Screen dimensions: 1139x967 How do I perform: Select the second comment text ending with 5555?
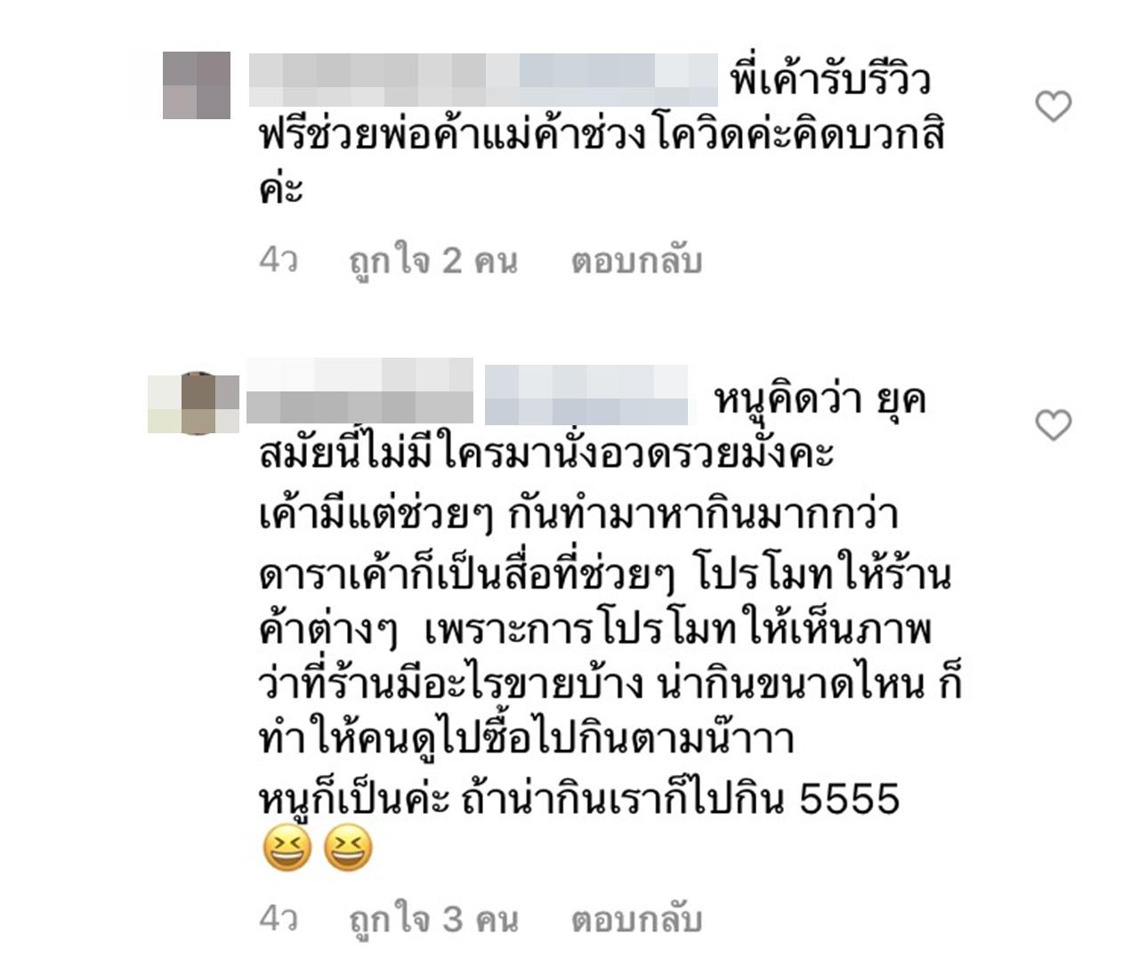[610, 596]
